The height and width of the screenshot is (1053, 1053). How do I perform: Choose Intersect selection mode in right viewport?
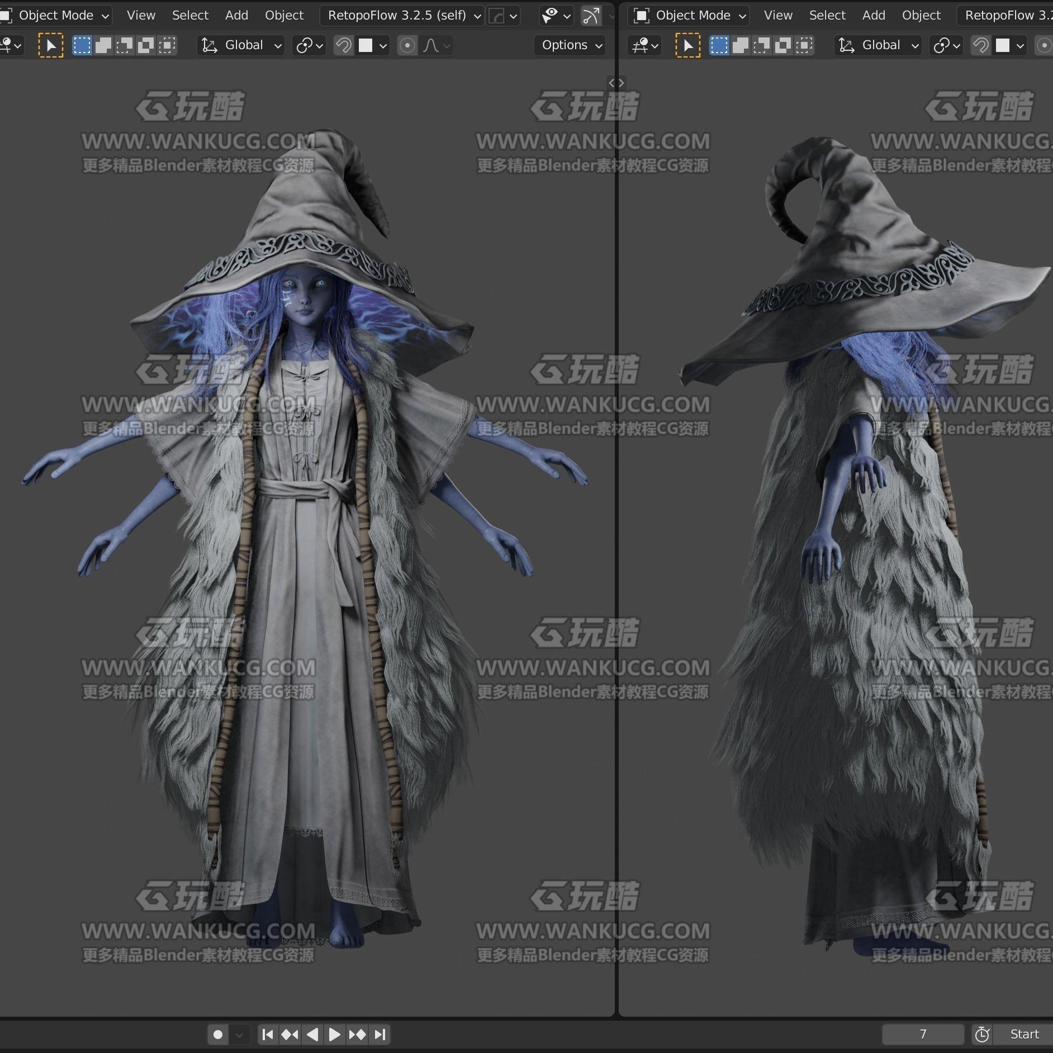[x=804, y=45]
